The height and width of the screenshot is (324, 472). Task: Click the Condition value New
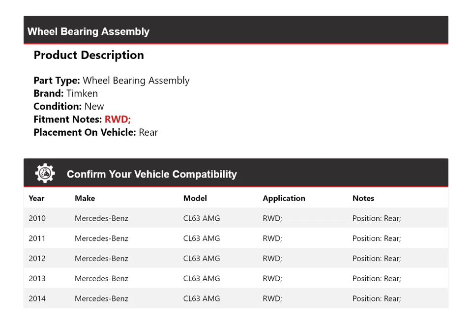[x=94, y=106]
